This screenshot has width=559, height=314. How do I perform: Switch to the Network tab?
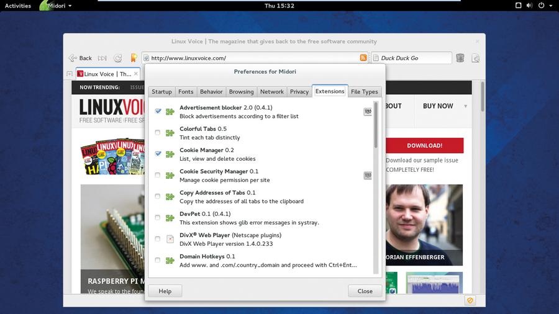click(x=271, y=91)
